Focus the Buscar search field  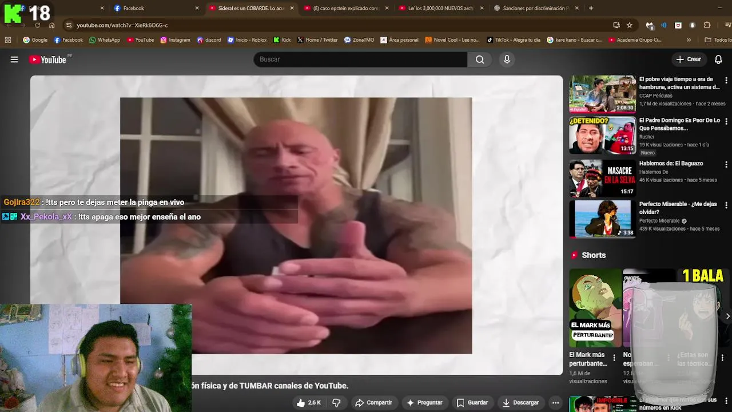pos(360,60)
